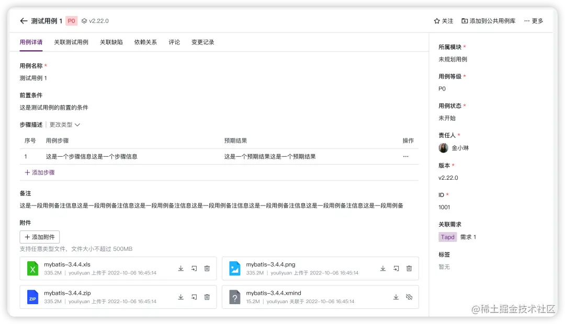
Task: Click the transfer icon for mybatis-3.4.4.png
Action: click(396, 268)
